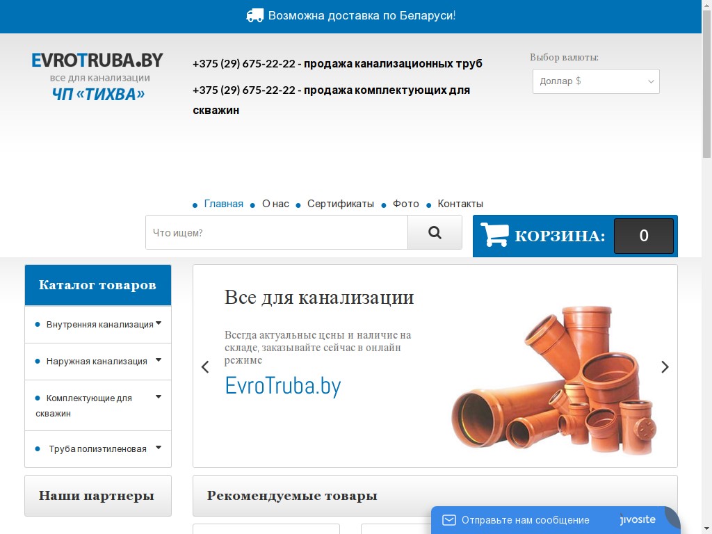
Task: Open Труба полиэтиленовая category
Action: pyautogui.click(x=97, y=449)
